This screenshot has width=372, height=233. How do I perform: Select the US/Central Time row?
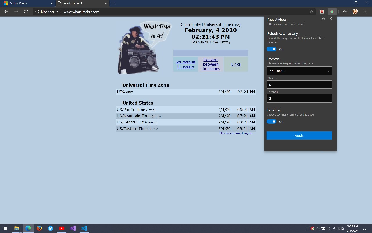(186, 122)
